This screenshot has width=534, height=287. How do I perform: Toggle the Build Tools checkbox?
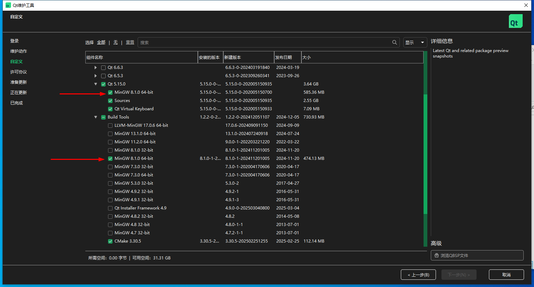coord(103,117)
